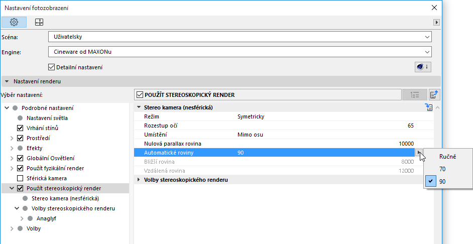The height and width of the screenshot is (244, 473).
Task: Expand Prostředí tree node
Action: point(12,139)
